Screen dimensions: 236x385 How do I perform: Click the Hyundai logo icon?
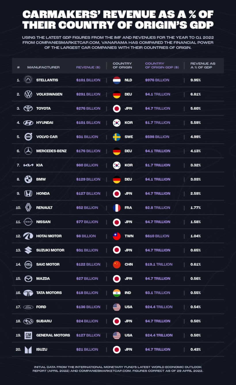[x=28, y=122]
